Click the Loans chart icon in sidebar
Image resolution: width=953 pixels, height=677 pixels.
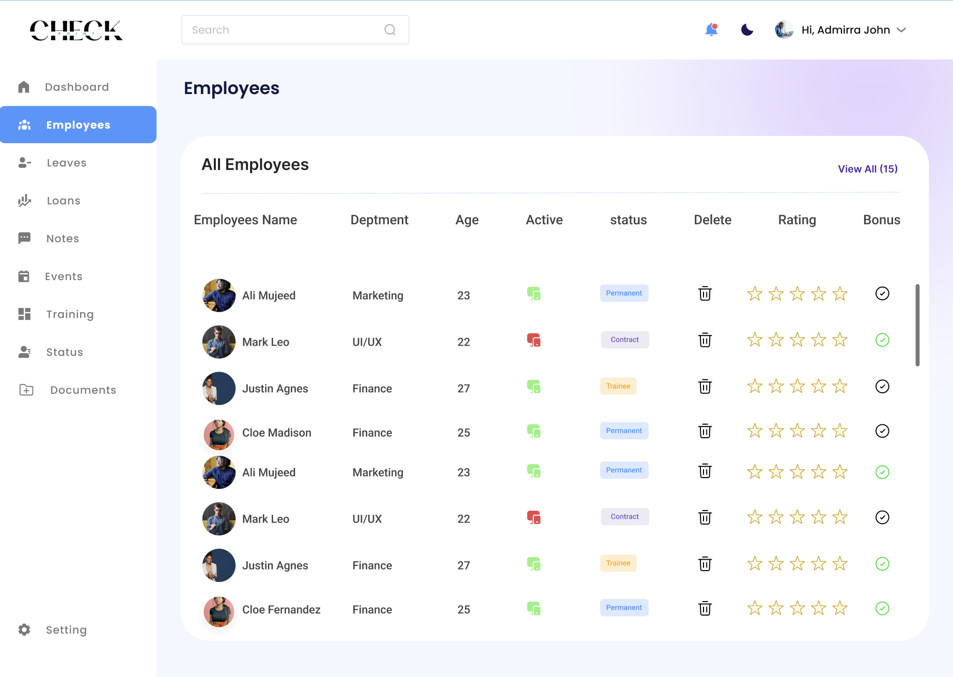[x=25, y=201]
